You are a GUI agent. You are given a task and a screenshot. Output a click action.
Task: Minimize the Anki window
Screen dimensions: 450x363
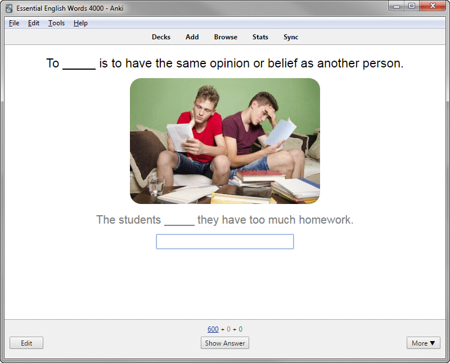click(397, 6)
